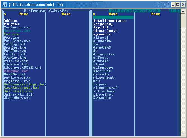Select micrografx entry

(104, 78)
